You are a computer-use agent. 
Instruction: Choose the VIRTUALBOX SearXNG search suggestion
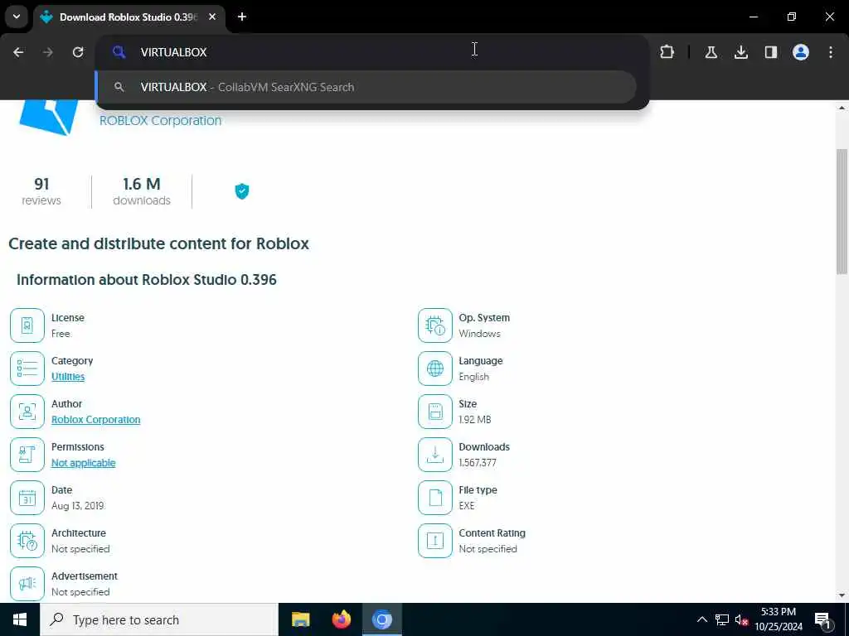[366, 87]
